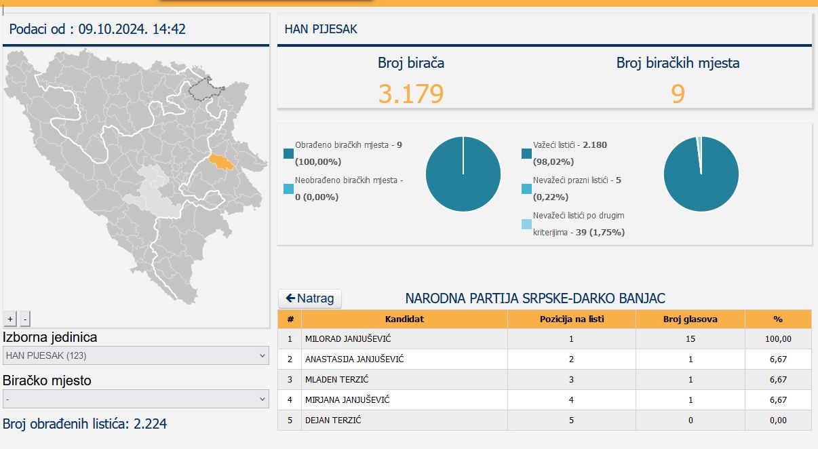Click the Obrađeno biračkih mjesta legend swatch

[289, 153]
